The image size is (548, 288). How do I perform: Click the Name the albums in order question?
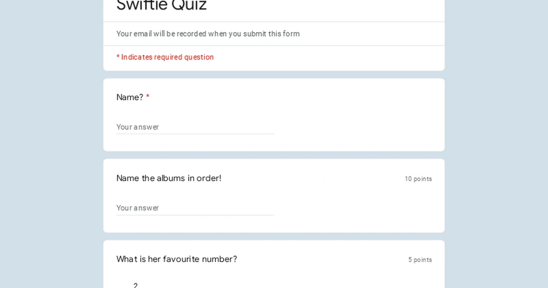[x=169, y=178]
